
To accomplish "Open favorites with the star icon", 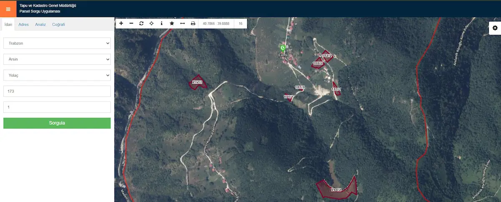I will pos(172,23).
